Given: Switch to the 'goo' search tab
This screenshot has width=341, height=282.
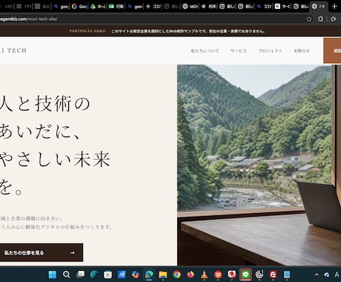Looking at the screenshot, I should point(61,6).
